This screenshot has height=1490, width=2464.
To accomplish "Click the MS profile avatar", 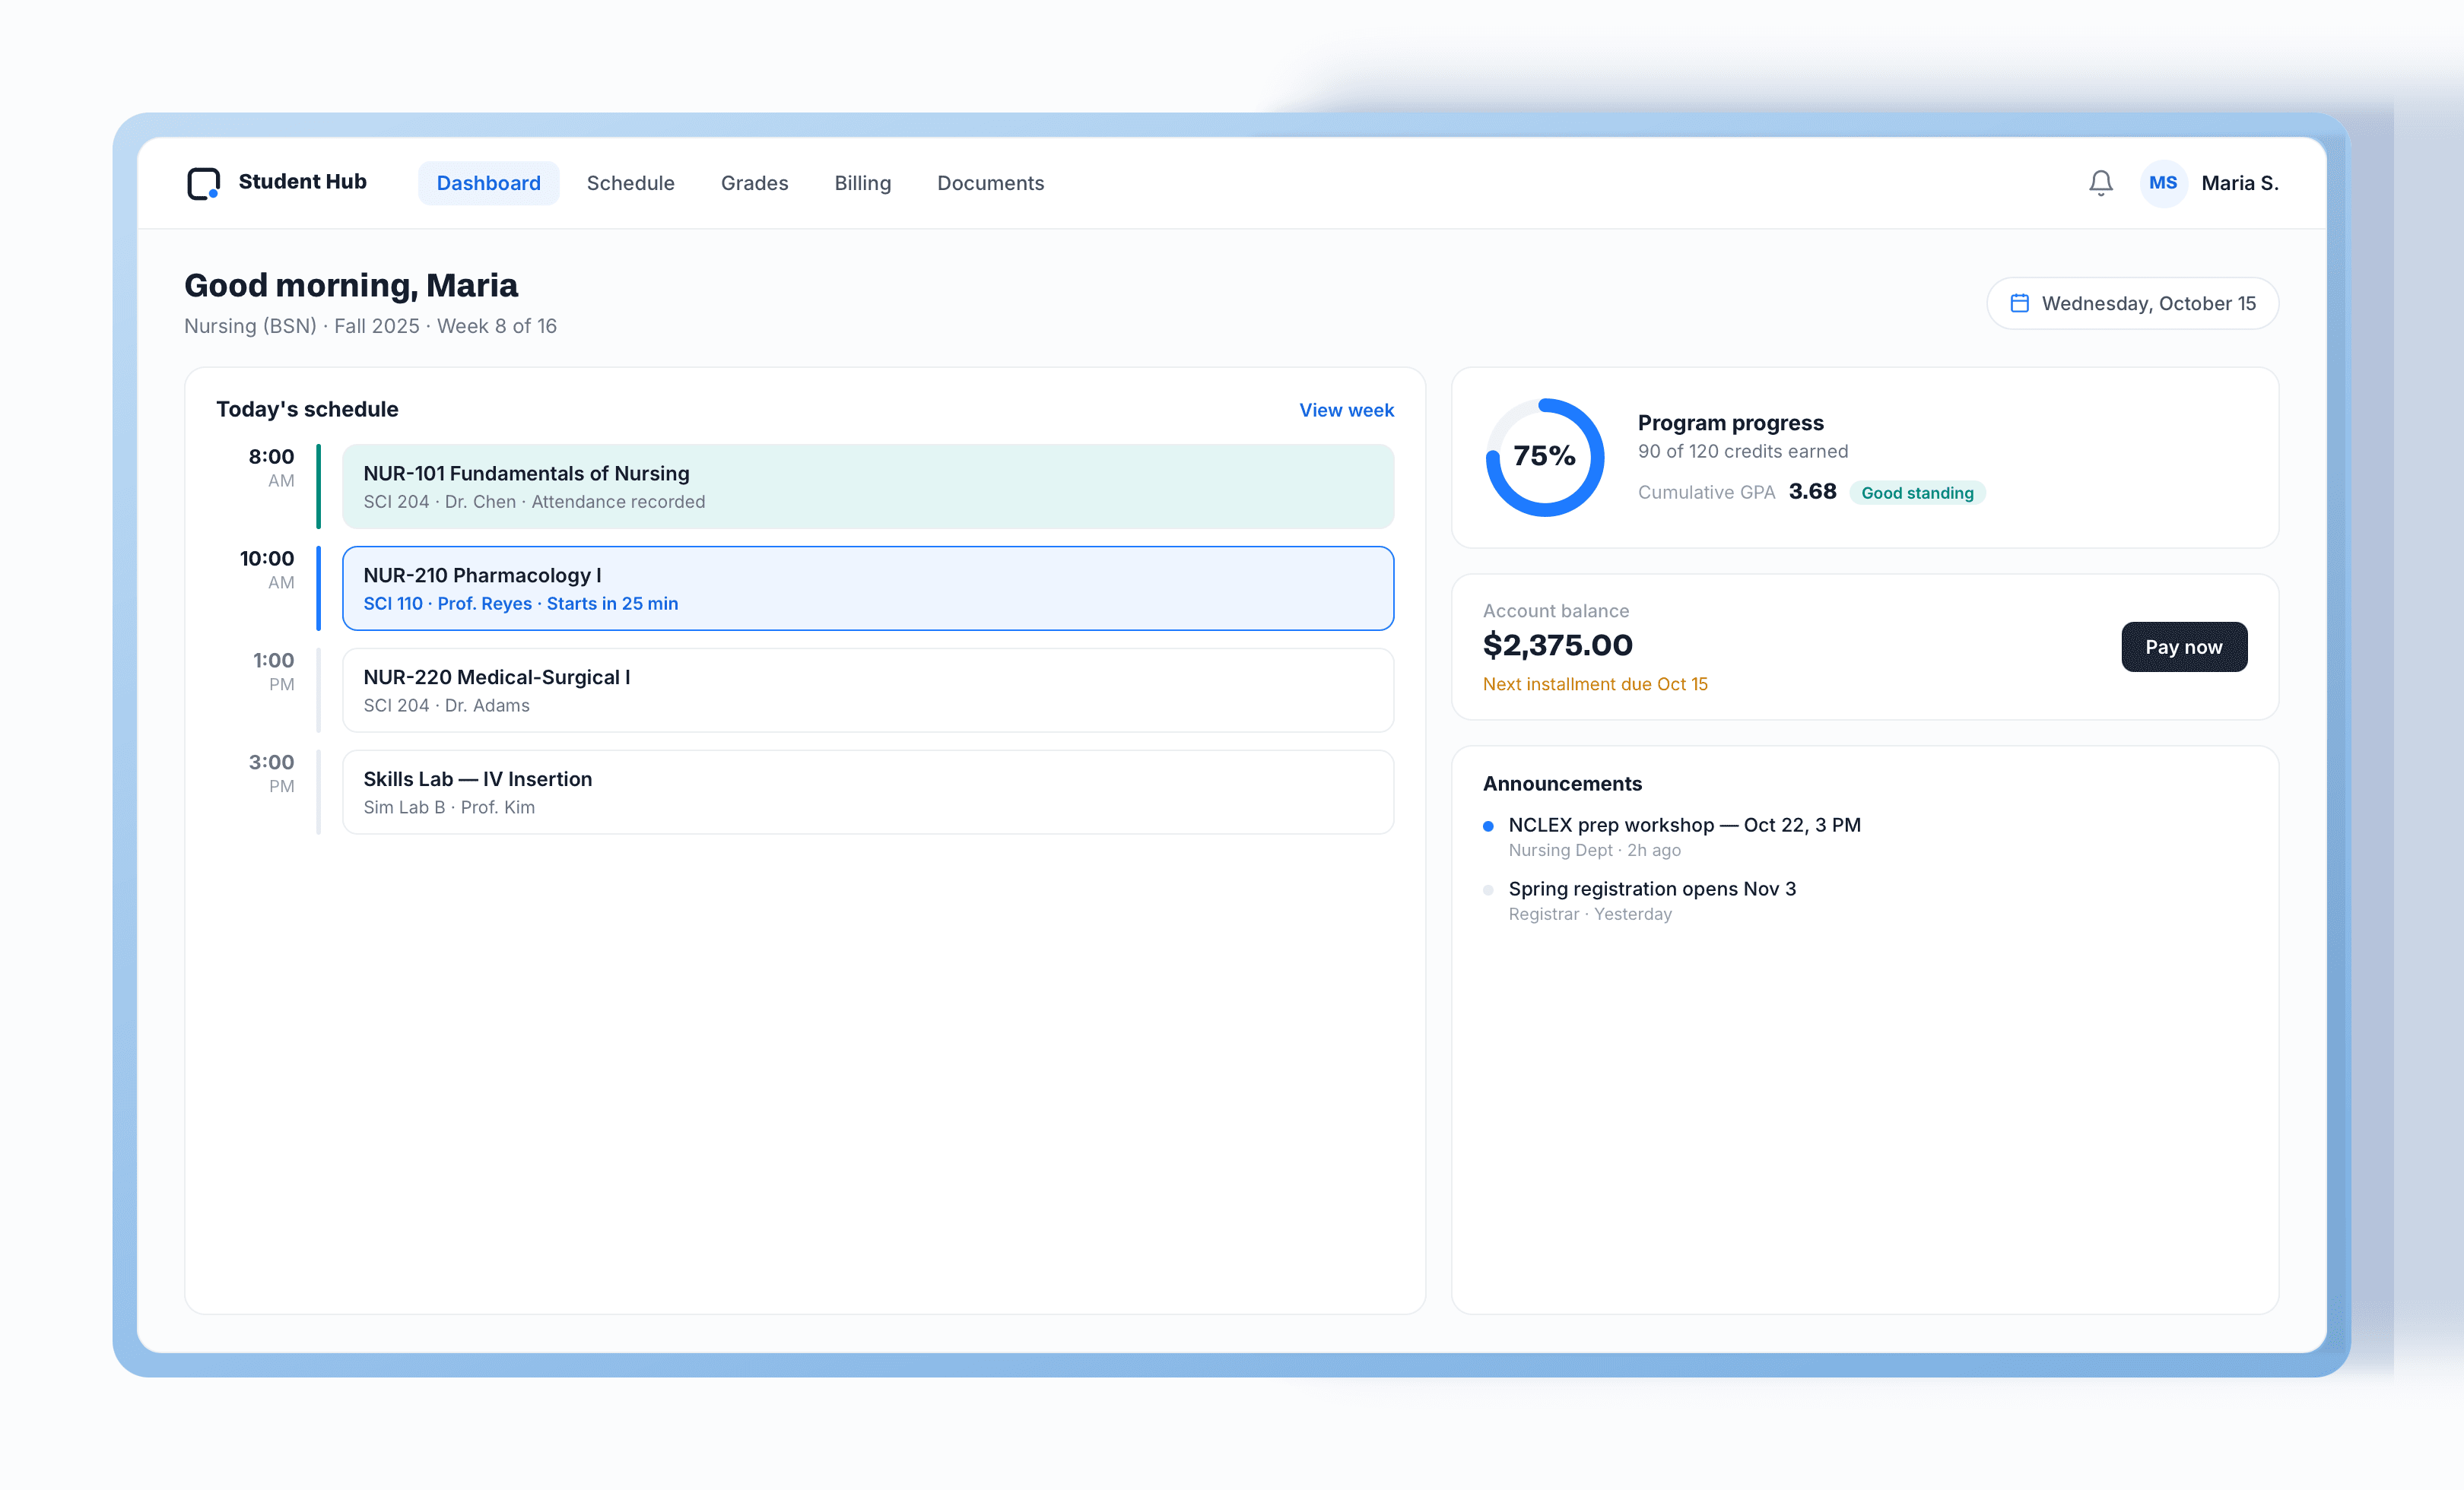I will (2163, 183).
